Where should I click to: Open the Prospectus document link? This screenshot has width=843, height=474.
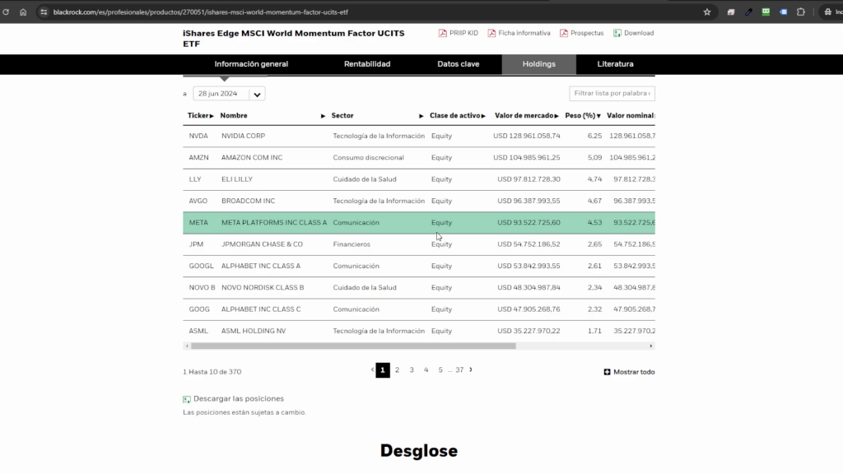pos(587,33)
